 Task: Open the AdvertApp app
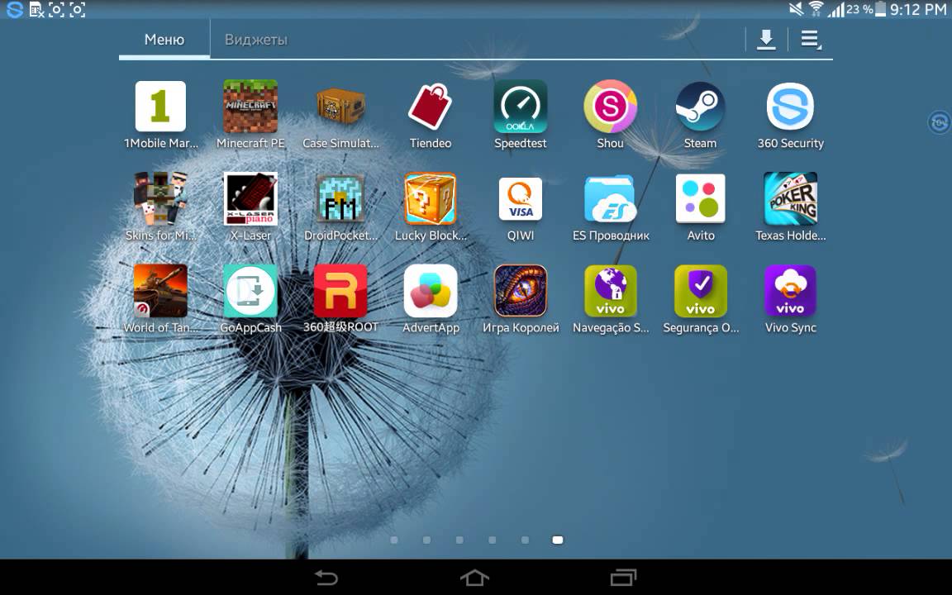[431, 291]
